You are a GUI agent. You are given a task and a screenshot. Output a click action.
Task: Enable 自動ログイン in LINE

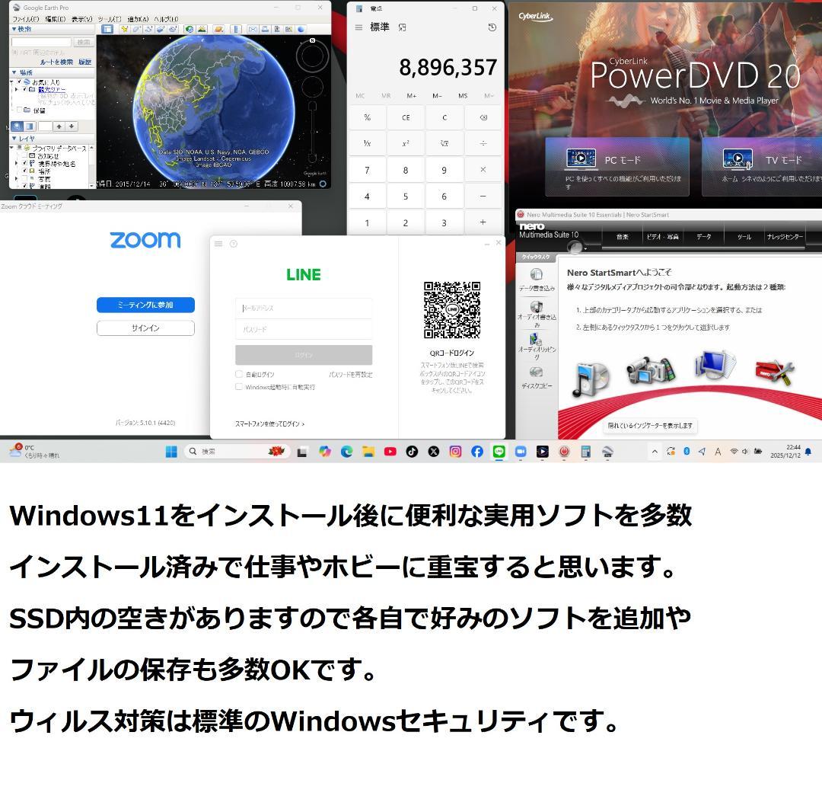click(238, 374)
